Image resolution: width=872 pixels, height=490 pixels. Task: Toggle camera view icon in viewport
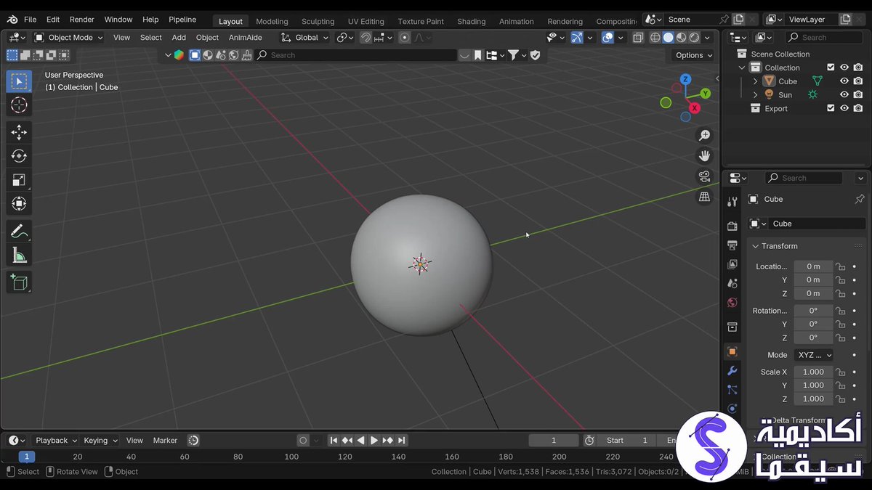(x=704, y=176)
